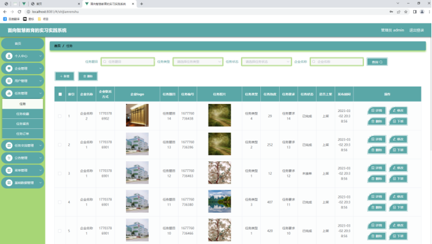432x244 pixels.
Task: Click 修改 for row index 2
Action: (398, 139)
